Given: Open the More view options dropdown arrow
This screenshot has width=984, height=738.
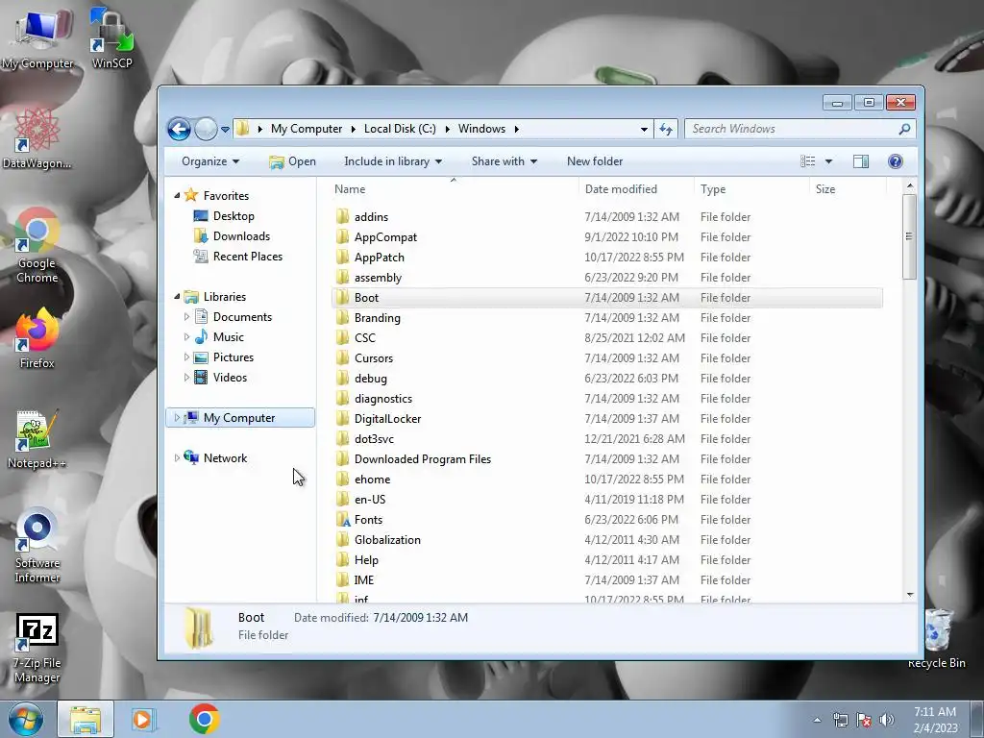Looking at the screenshot, I should [x=828, y=161].
